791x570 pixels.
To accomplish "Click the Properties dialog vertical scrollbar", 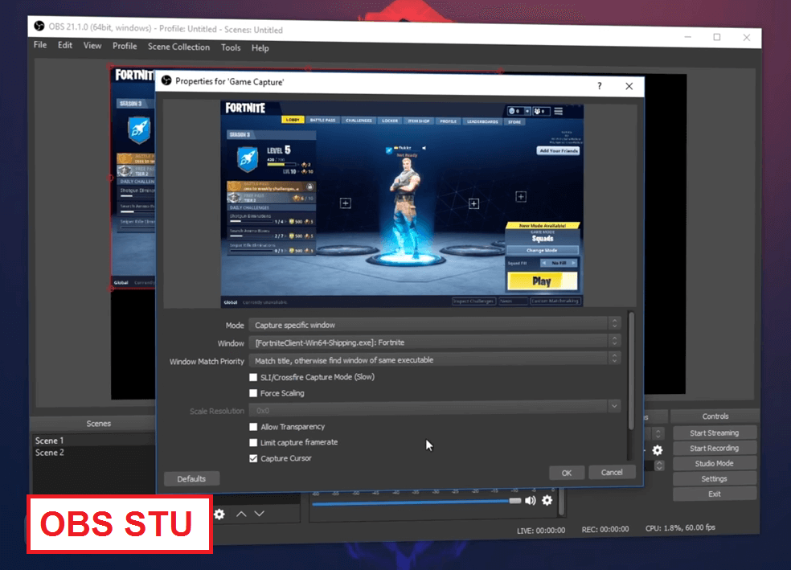I will 631,371.
